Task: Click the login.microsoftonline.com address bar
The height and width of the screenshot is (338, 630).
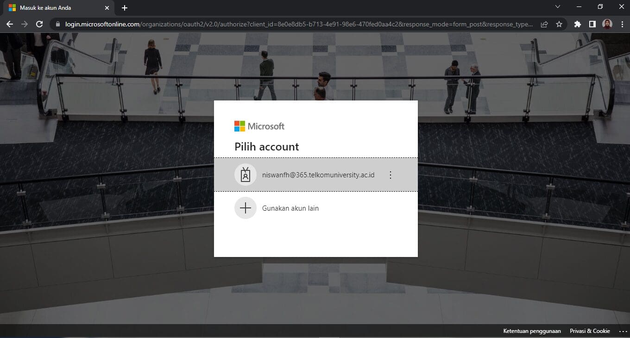Action: pyautogui.click(x=299, y=24)
